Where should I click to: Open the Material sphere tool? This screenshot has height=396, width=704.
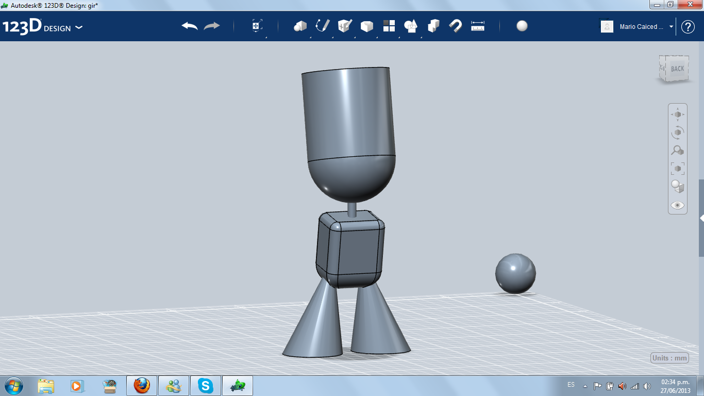point(522,26)
